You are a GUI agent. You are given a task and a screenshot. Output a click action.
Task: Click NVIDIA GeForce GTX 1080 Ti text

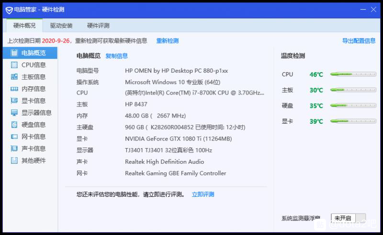tap(178, 139)
